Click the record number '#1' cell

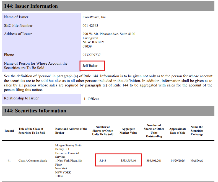[9, 161]
